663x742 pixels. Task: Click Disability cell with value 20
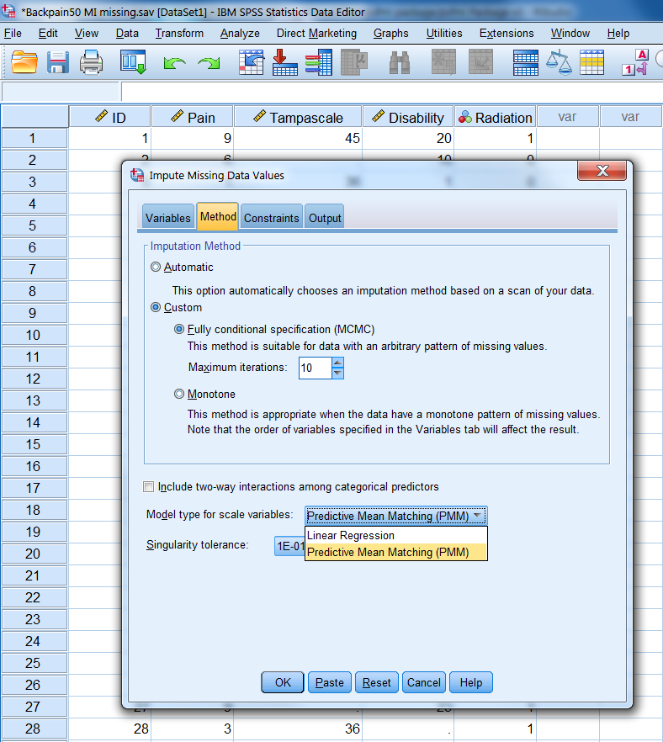408,138
